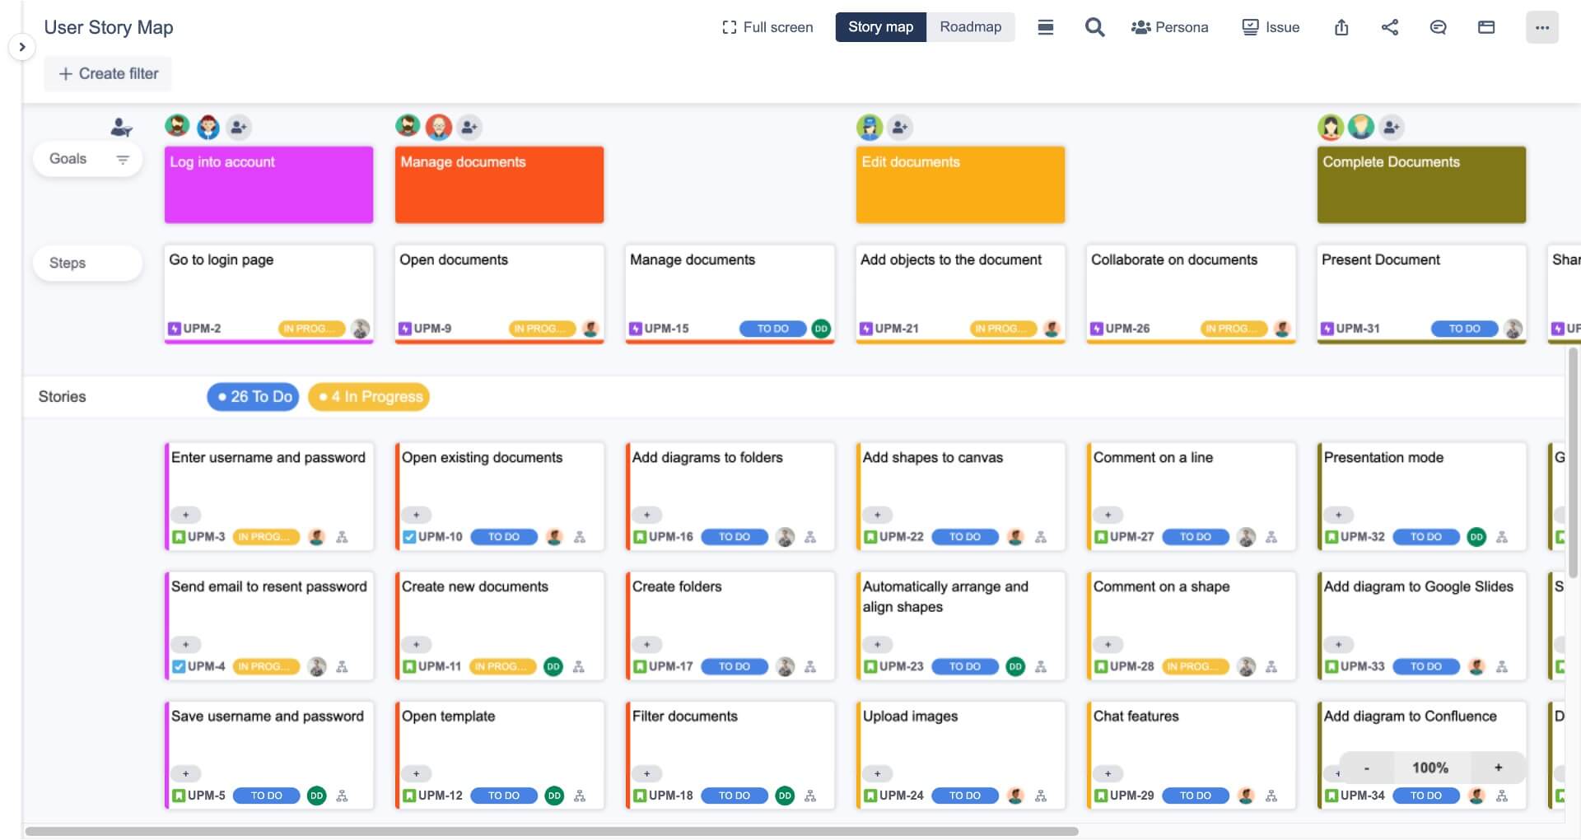The image size is (1581, 840).
Task: Open the TO DO status dropdown on UPM-15
Action: tap(772, 329)
